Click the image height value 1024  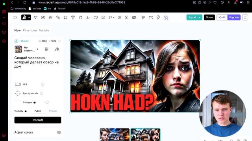pyautogui.click(x=54, y=41)
